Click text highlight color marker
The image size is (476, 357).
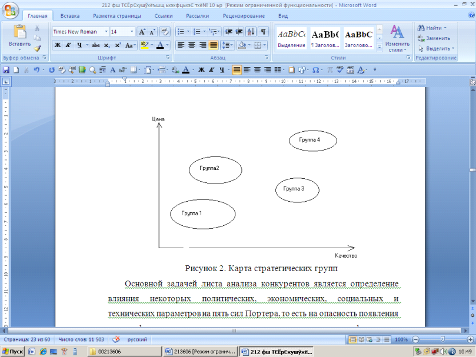coord(145,45)
